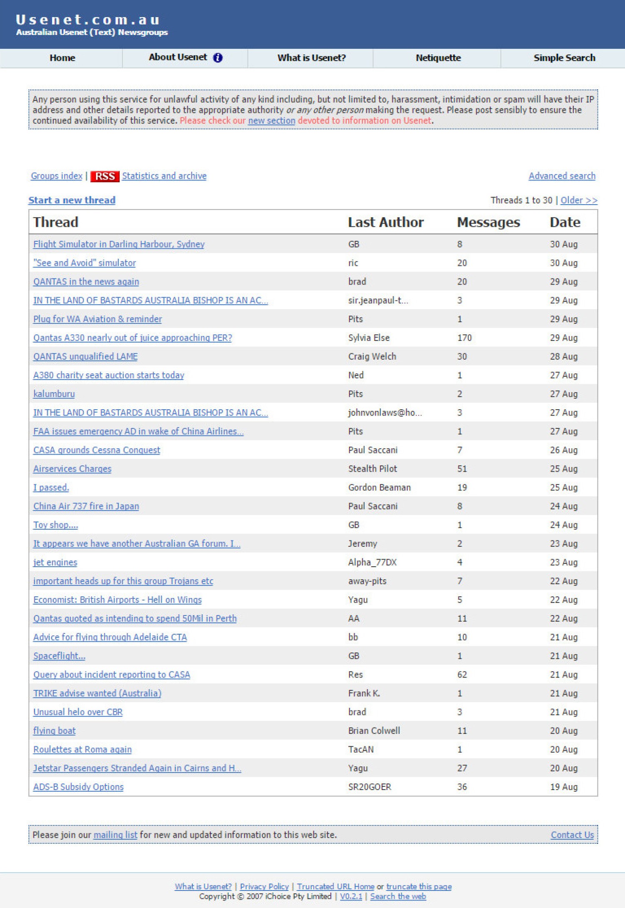The image size is (625, 908).
Task: Follow the mailing list link
Action: pyautogui.click(x=115, y=835)
